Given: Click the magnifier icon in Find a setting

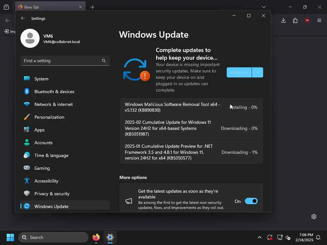Looking at the screenshot, I should [x=104, y=61].
